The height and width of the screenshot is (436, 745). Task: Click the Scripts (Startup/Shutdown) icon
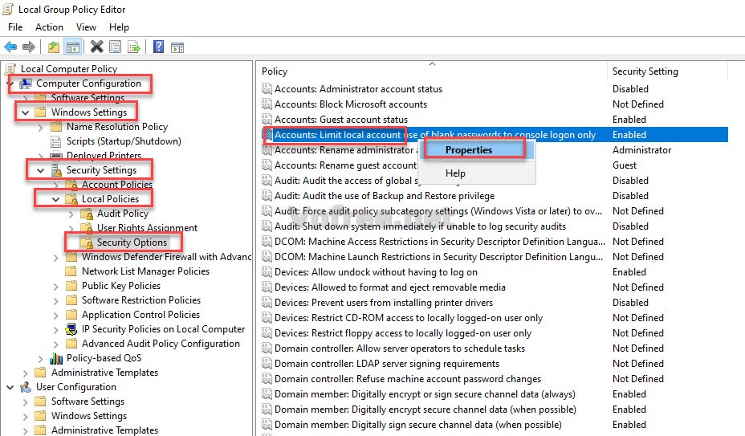(56, 141)
